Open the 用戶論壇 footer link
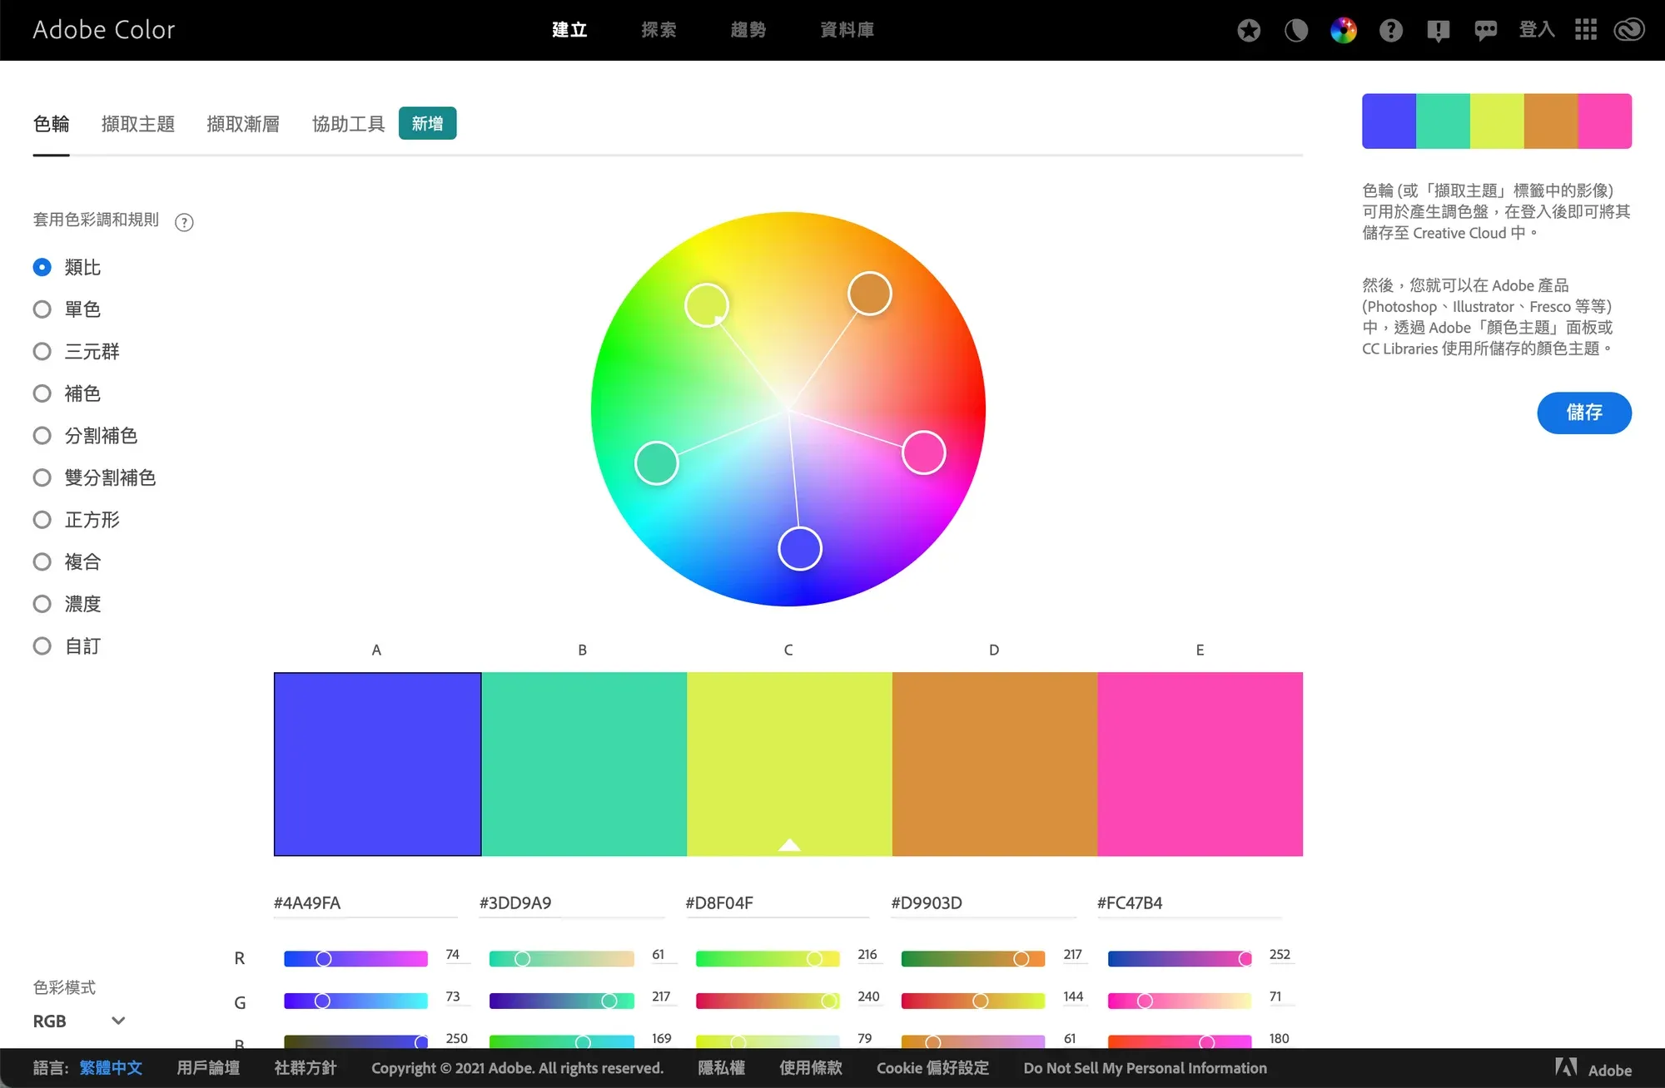Screen dimensions: 1665x1088 click(x=208, y=1068)
